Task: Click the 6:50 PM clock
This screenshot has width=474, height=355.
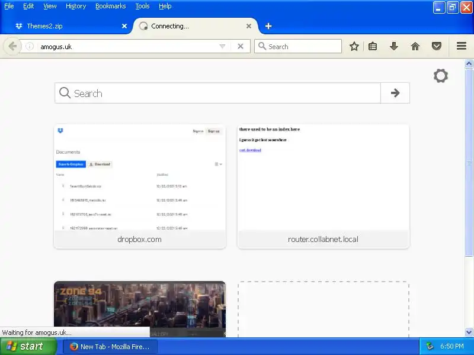Action: coord(452,346)
